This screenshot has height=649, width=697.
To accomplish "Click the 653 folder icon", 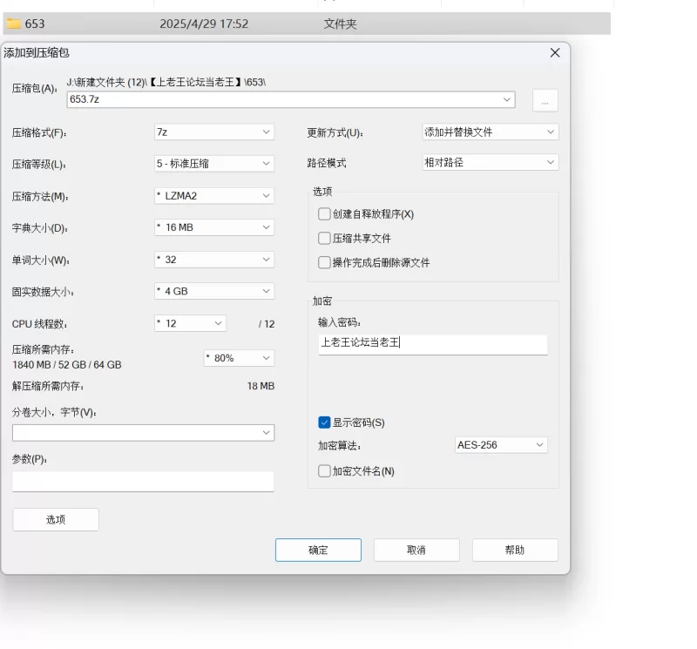I will pos(14,24).
